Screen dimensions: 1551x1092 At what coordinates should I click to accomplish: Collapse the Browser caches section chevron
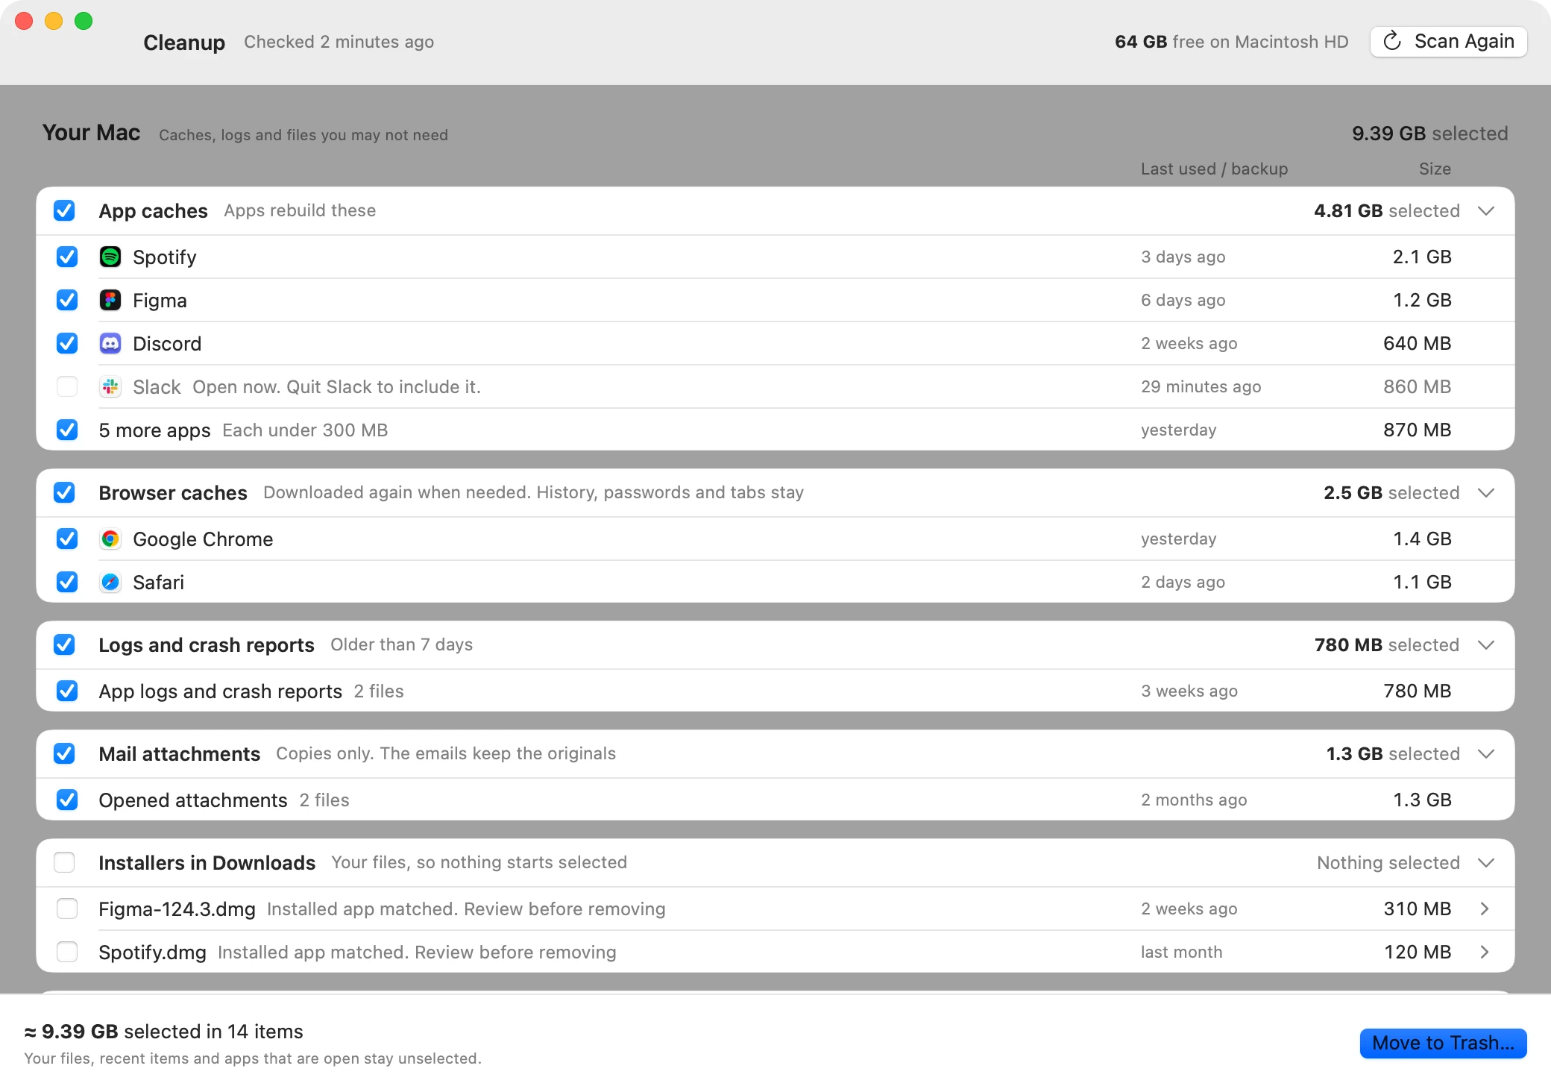point(1486,493)
